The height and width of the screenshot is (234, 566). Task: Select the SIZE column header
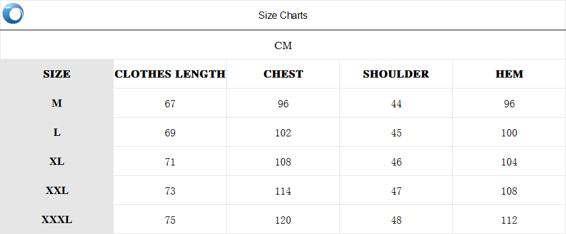[57, 74]
